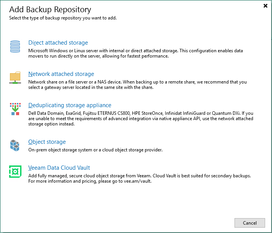Click the Direct attached storage description text
Screen dimensions: 272x233
click(135, 53)
